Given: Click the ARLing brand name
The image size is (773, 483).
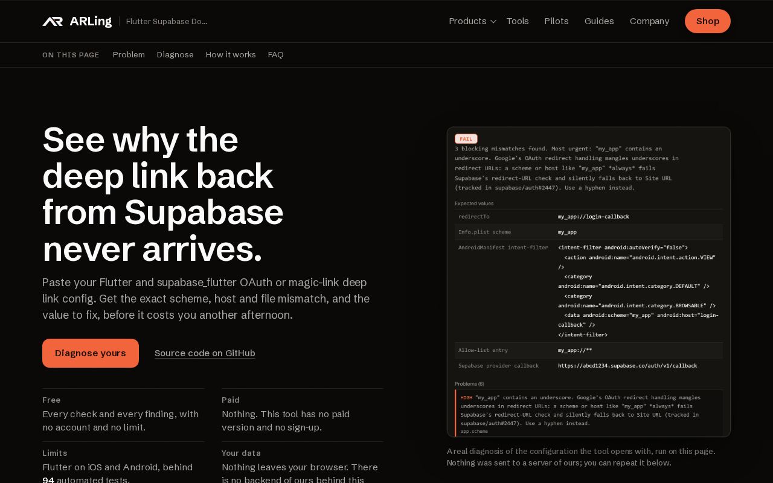Looking at the screenshot, I should coord(91,21).
